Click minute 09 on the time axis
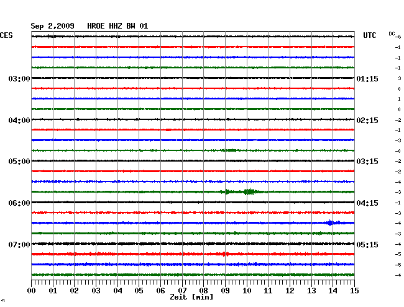The width and height of the screenshot is (404, 307). click(225, 290)
